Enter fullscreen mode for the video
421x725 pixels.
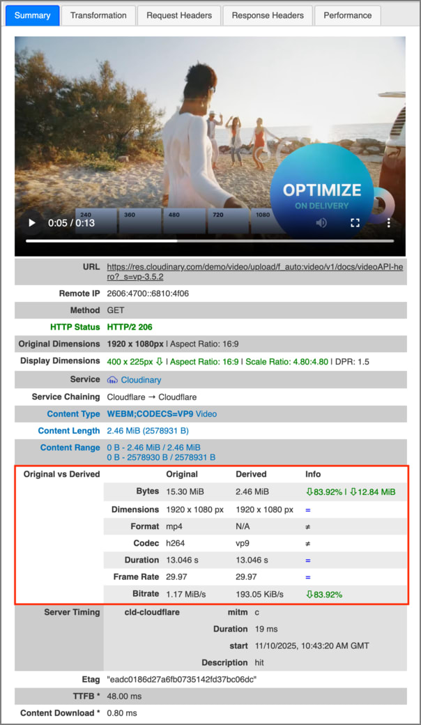[355, 223]
